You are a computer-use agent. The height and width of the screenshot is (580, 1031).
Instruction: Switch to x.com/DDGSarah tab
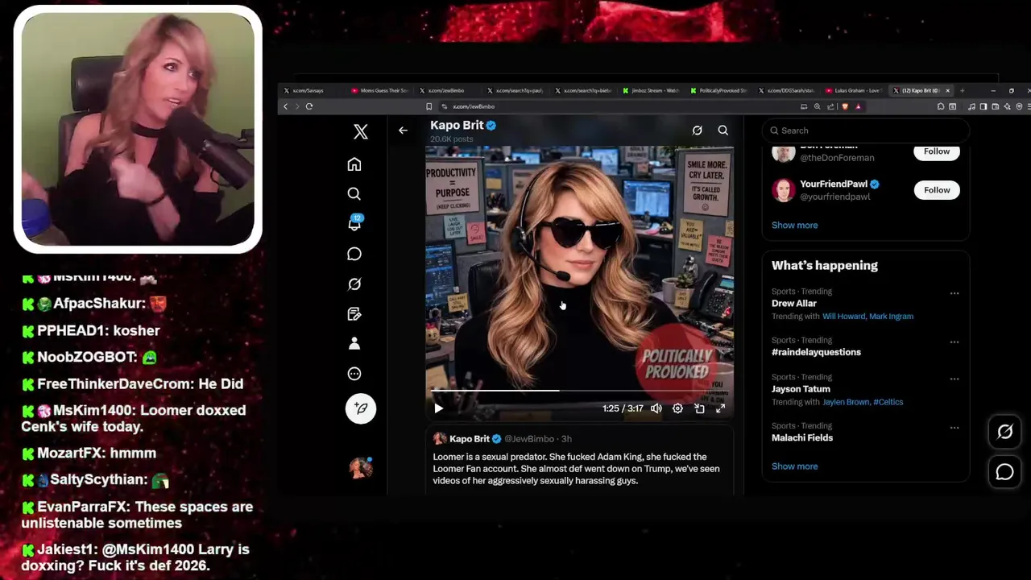[786, 90]
